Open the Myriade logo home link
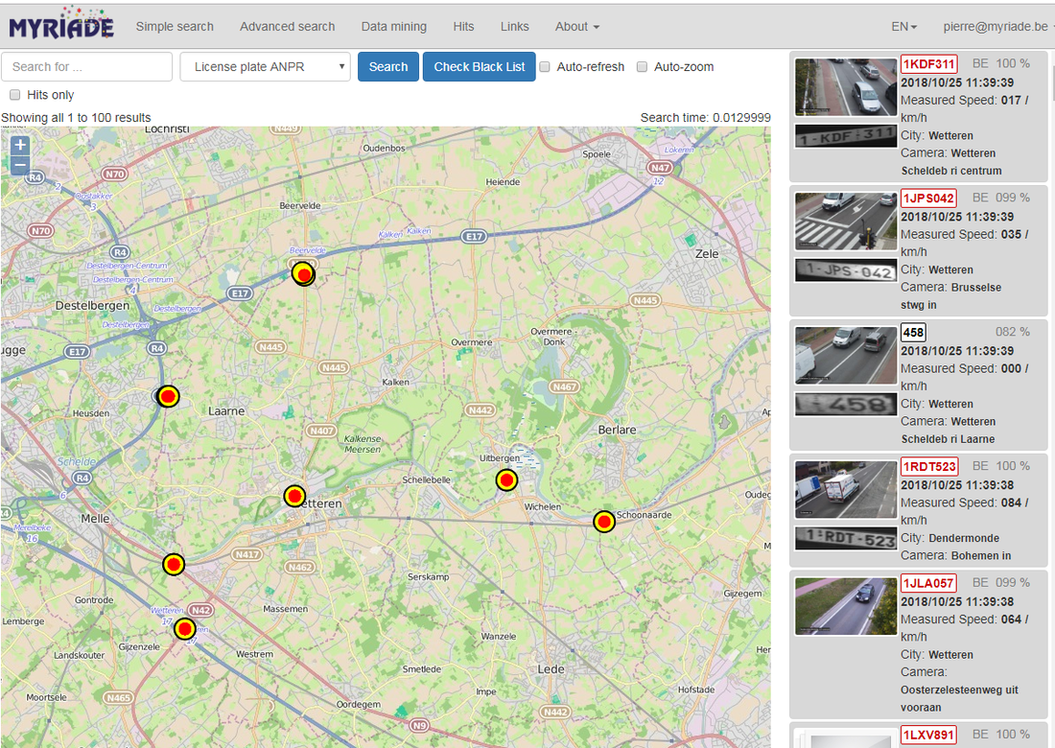 coord(61,24)
